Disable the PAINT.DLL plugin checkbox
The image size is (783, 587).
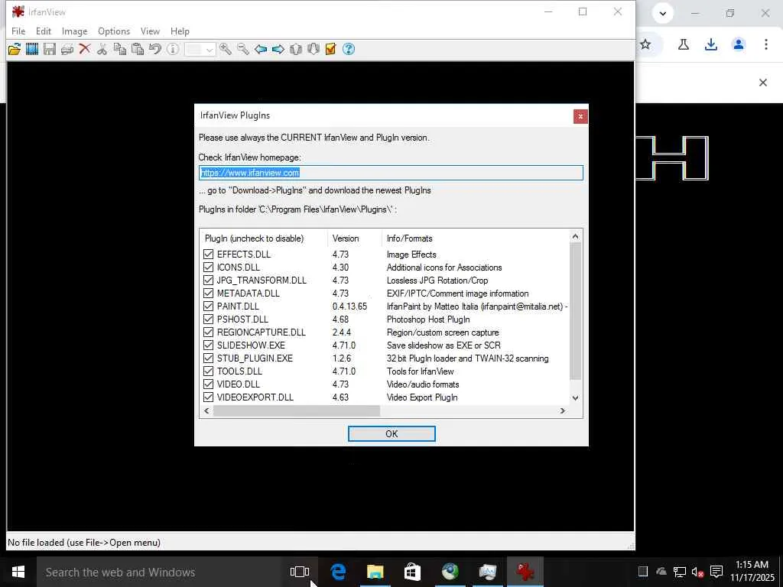[x=208, y=306]
